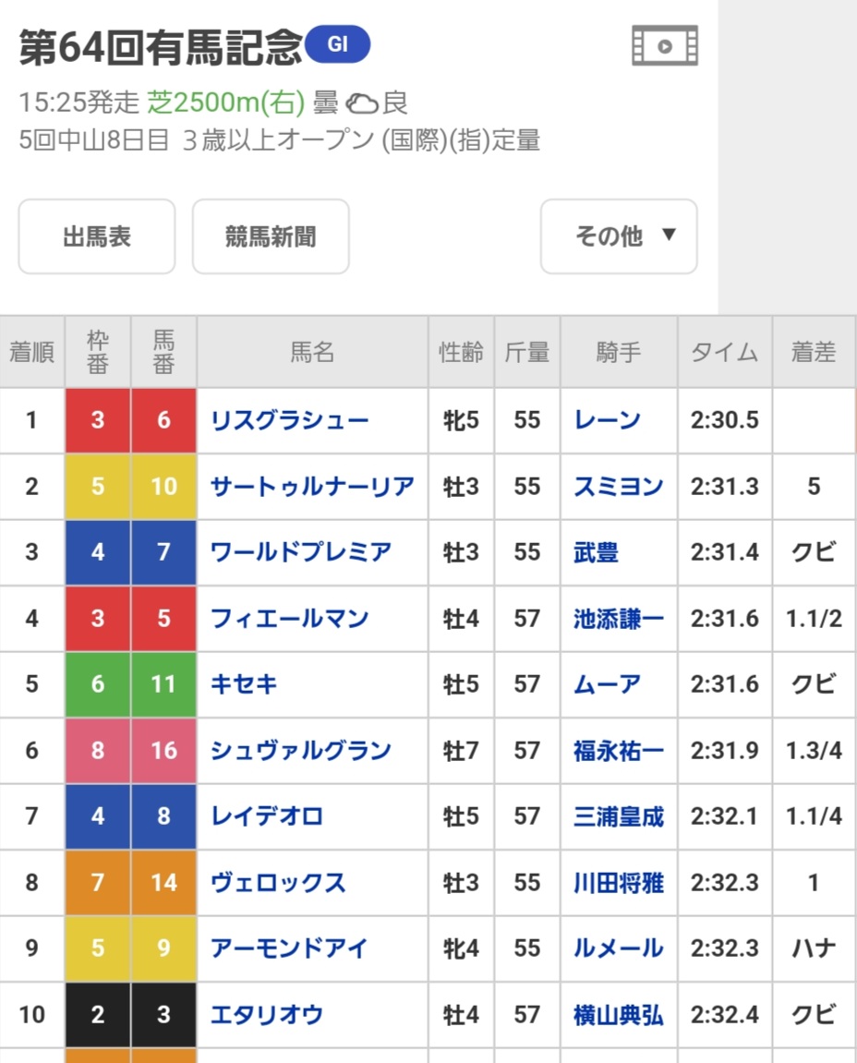
Task: Click horse name ワールドプレミア
Action: [x=301, y=552]
